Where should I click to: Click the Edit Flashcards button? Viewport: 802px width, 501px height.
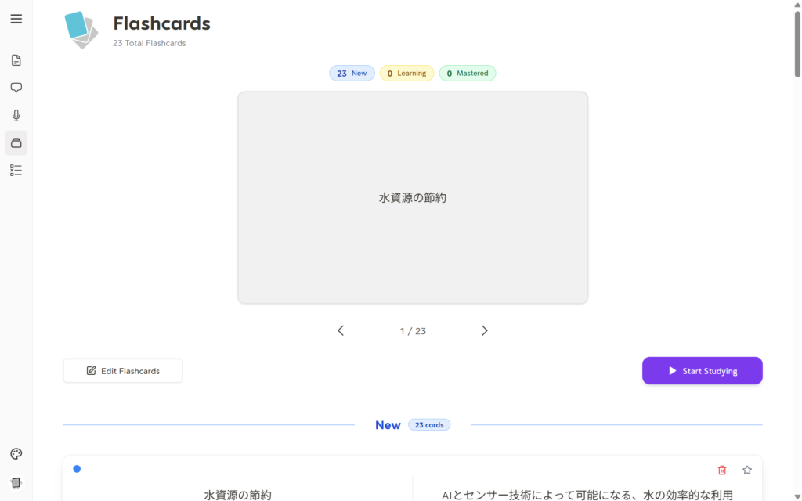tap(123, 371)
